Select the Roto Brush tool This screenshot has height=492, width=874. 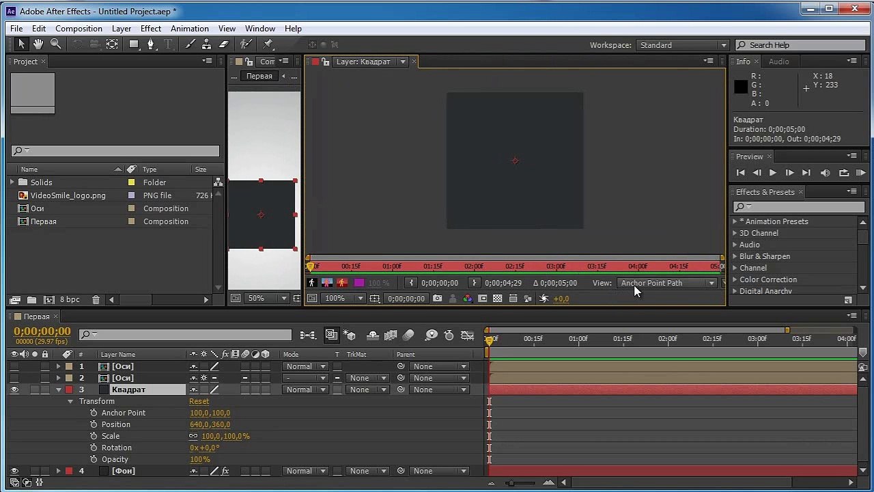tap(246, 44)
